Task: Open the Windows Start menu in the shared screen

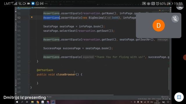Action: [17, 102]
